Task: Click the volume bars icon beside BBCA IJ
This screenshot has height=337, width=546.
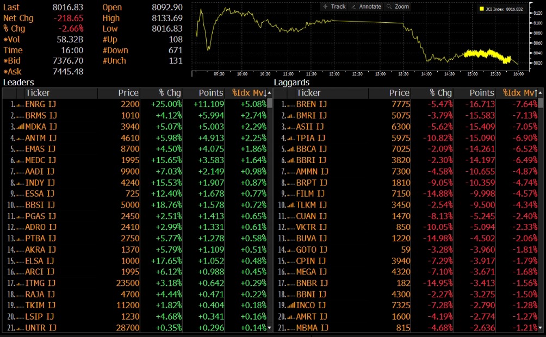Action: 291,149
